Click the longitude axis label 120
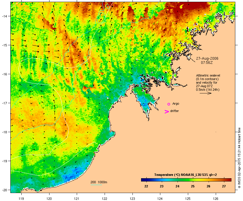Viewport: 243px width, 201px height. pos(49,199)
